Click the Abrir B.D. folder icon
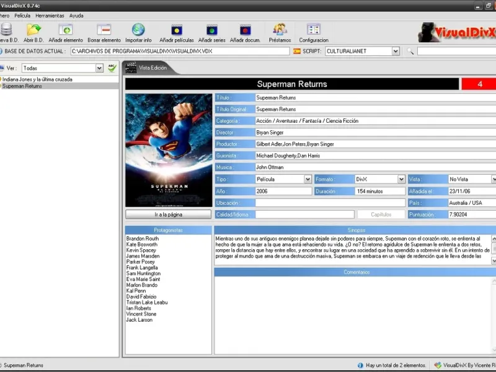The image size is (496, 372). pos(33,30)
